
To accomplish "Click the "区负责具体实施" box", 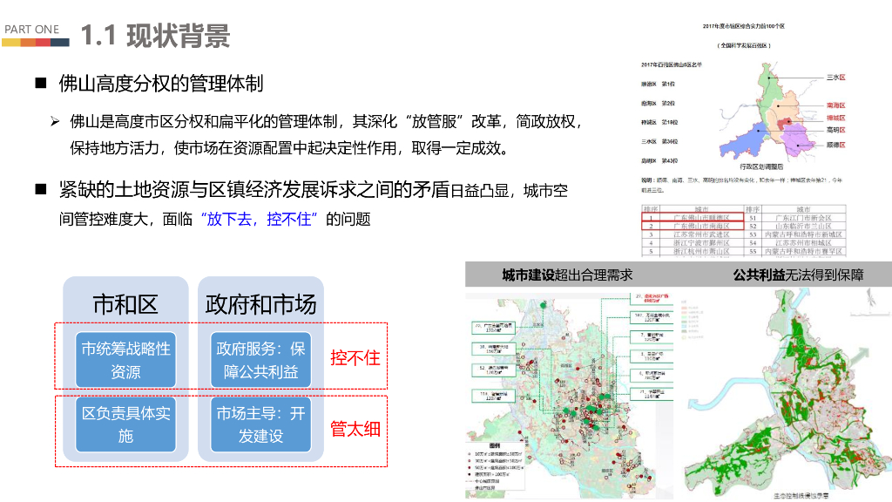I will point(125,424).
